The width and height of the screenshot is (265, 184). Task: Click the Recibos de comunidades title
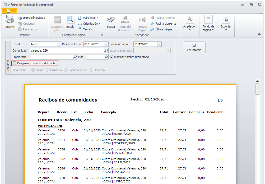coord(68,100)
